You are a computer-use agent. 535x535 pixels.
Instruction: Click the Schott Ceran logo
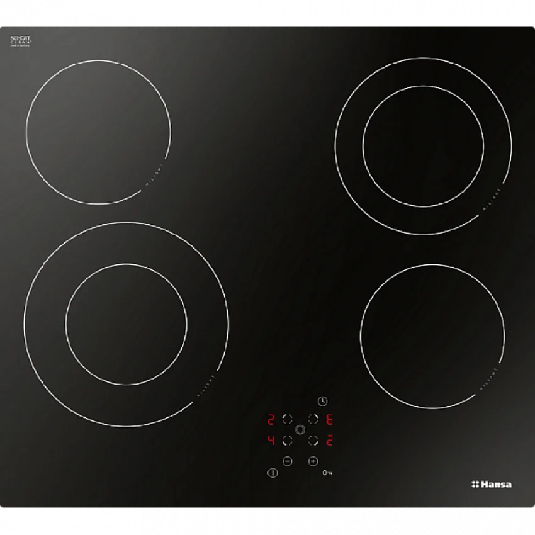tap(20, 41)
